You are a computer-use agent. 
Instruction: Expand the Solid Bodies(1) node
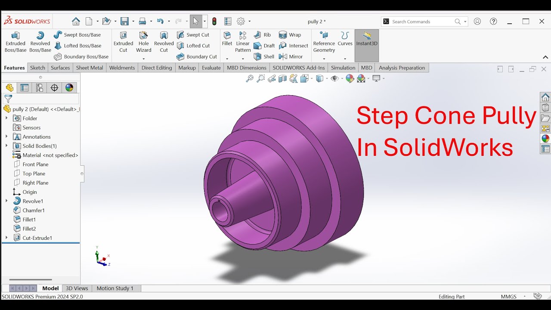click(6, 146)
